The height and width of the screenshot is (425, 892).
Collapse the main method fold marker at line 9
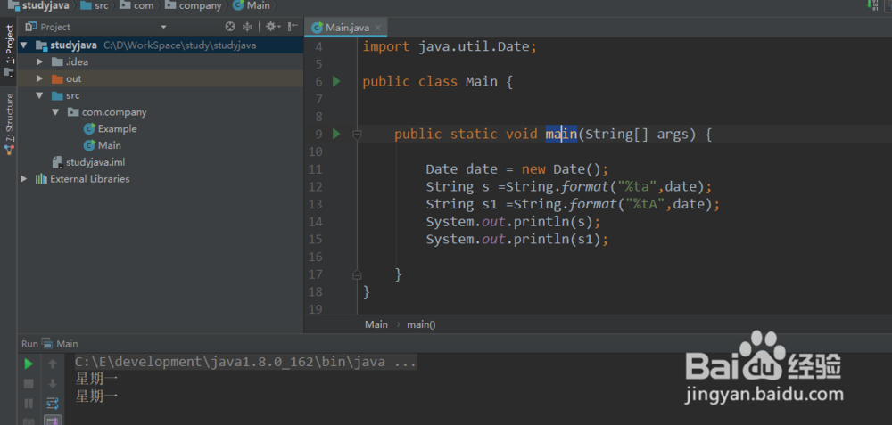pyautogui.click(x=358, y=134)
